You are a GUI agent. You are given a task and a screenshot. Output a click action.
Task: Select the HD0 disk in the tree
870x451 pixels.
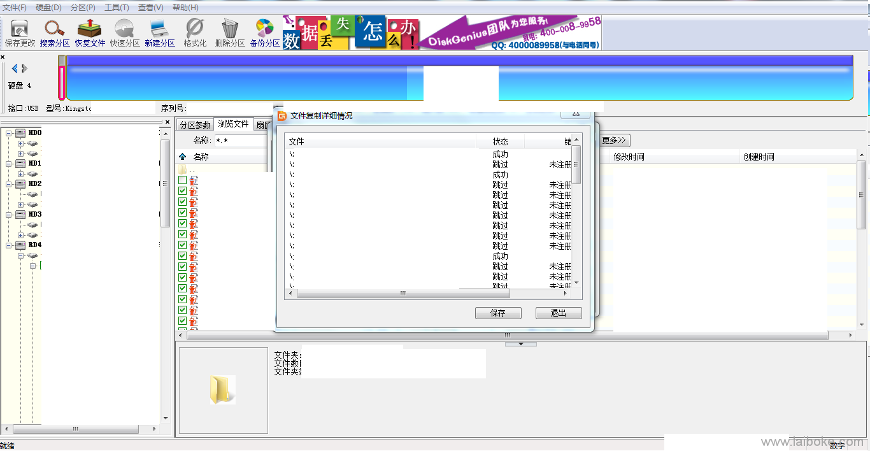point(34,133)
